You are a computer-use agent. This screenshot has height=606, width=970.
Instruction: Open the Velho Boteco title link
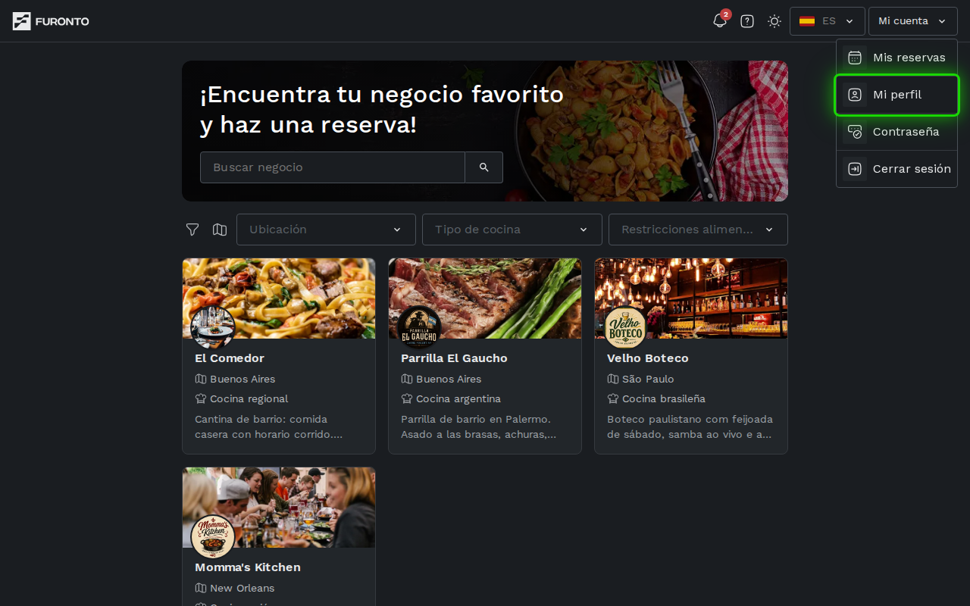coord(648,358)
